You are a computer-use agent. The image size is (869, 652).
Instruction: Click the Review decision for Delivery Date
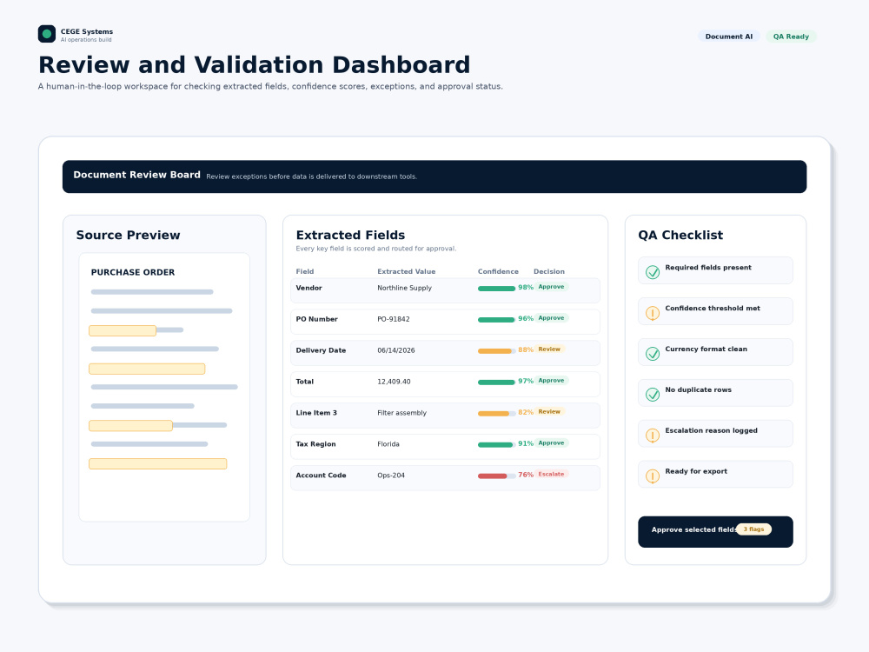[x=549, y=349]
